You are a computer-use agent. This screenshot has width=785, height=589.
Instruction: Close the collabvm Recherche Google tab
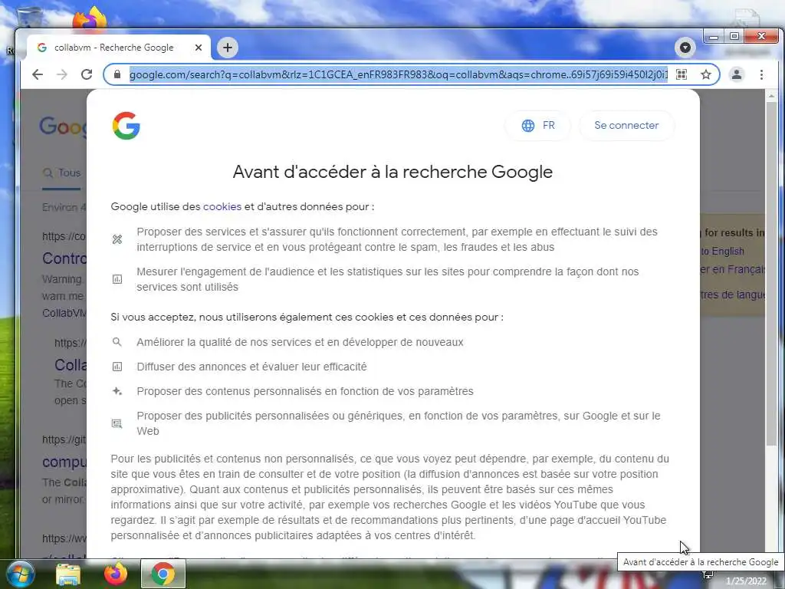click(x=199, y=48)
